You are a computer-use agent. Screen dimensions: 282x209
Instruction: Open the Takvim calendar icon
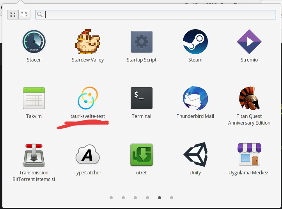pyautogui.click(x=34, y=98)
